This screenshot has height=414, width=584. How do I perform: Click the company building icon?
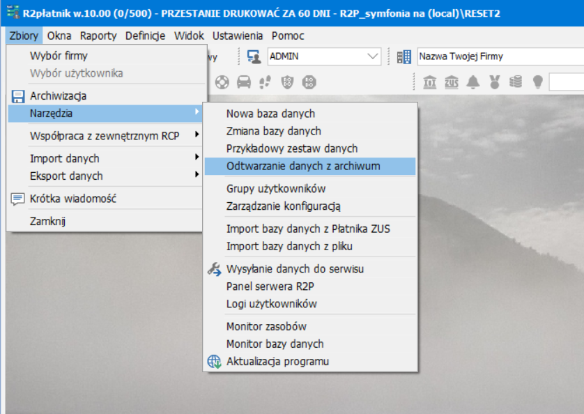[x=404, y=56]
